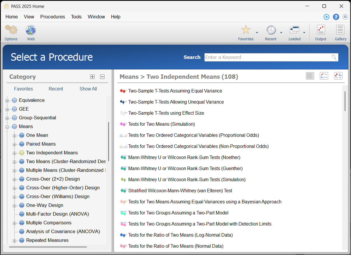
Task: Open the Procedures menu
Action: [52, 17]
